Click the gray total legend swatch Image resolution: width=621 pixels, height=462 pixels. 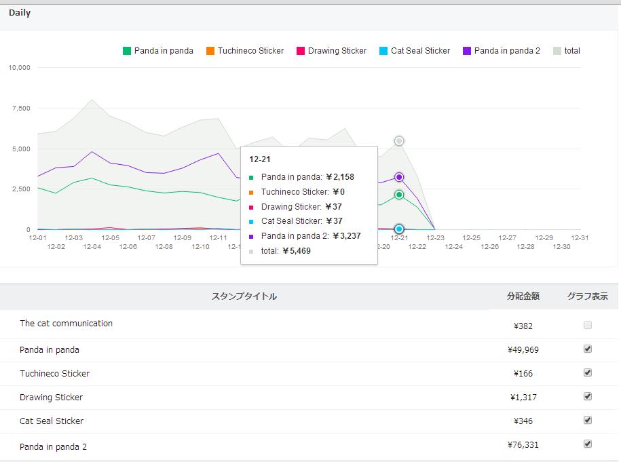click(x=557, y=51)
